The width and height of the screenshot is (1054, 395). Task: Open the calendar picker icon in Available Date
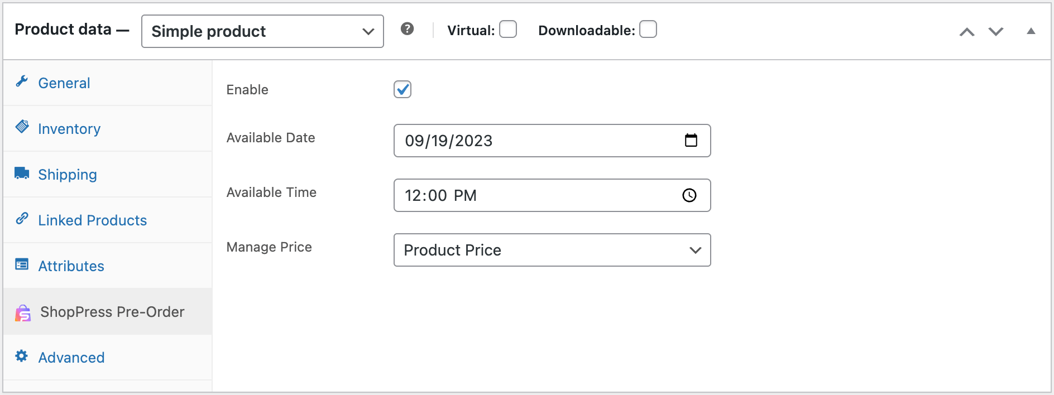(691, 141)
